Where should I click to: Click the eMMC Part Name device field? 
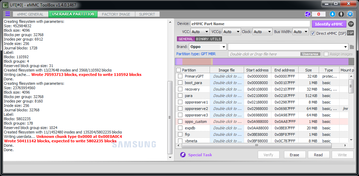point(250,24)
